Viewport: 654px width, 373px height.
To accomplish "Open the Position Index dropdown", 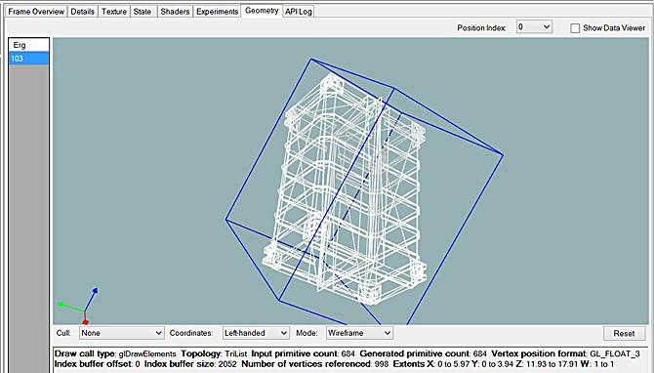I will pyautogui.click(x=534, y=27).
